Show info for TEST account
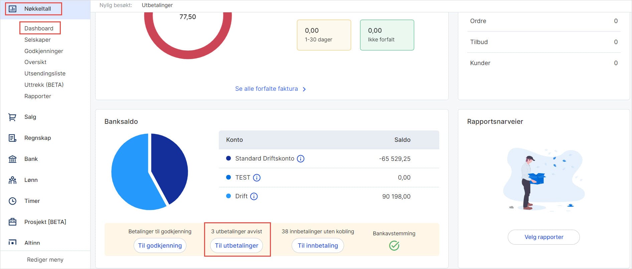632x269 pixels. click(257, 178)
